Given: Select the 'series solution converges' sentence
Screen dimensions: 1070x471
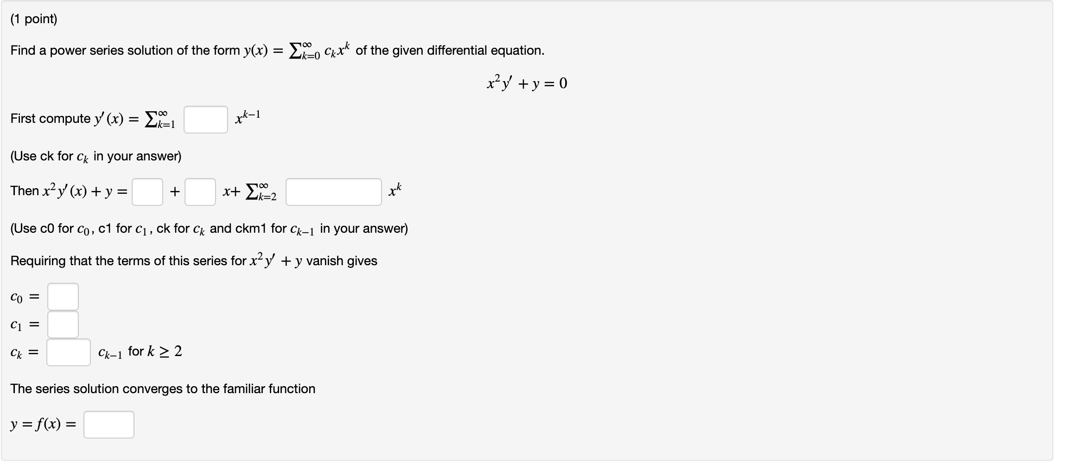Looking at the screenshot, I should point(163,389).
